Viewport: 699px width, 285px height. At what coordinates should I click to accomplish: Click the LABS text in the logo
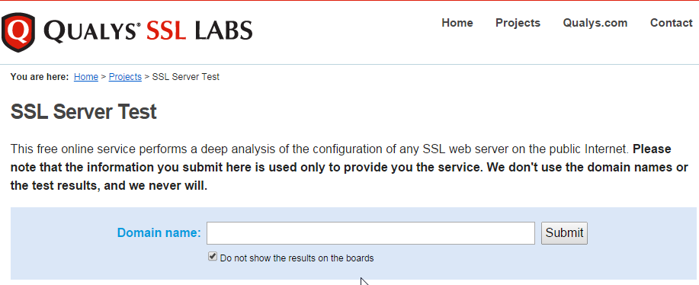223,31
